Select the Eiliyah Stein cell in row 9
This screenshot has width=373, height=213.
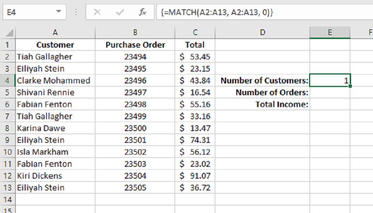coord(55,140)
